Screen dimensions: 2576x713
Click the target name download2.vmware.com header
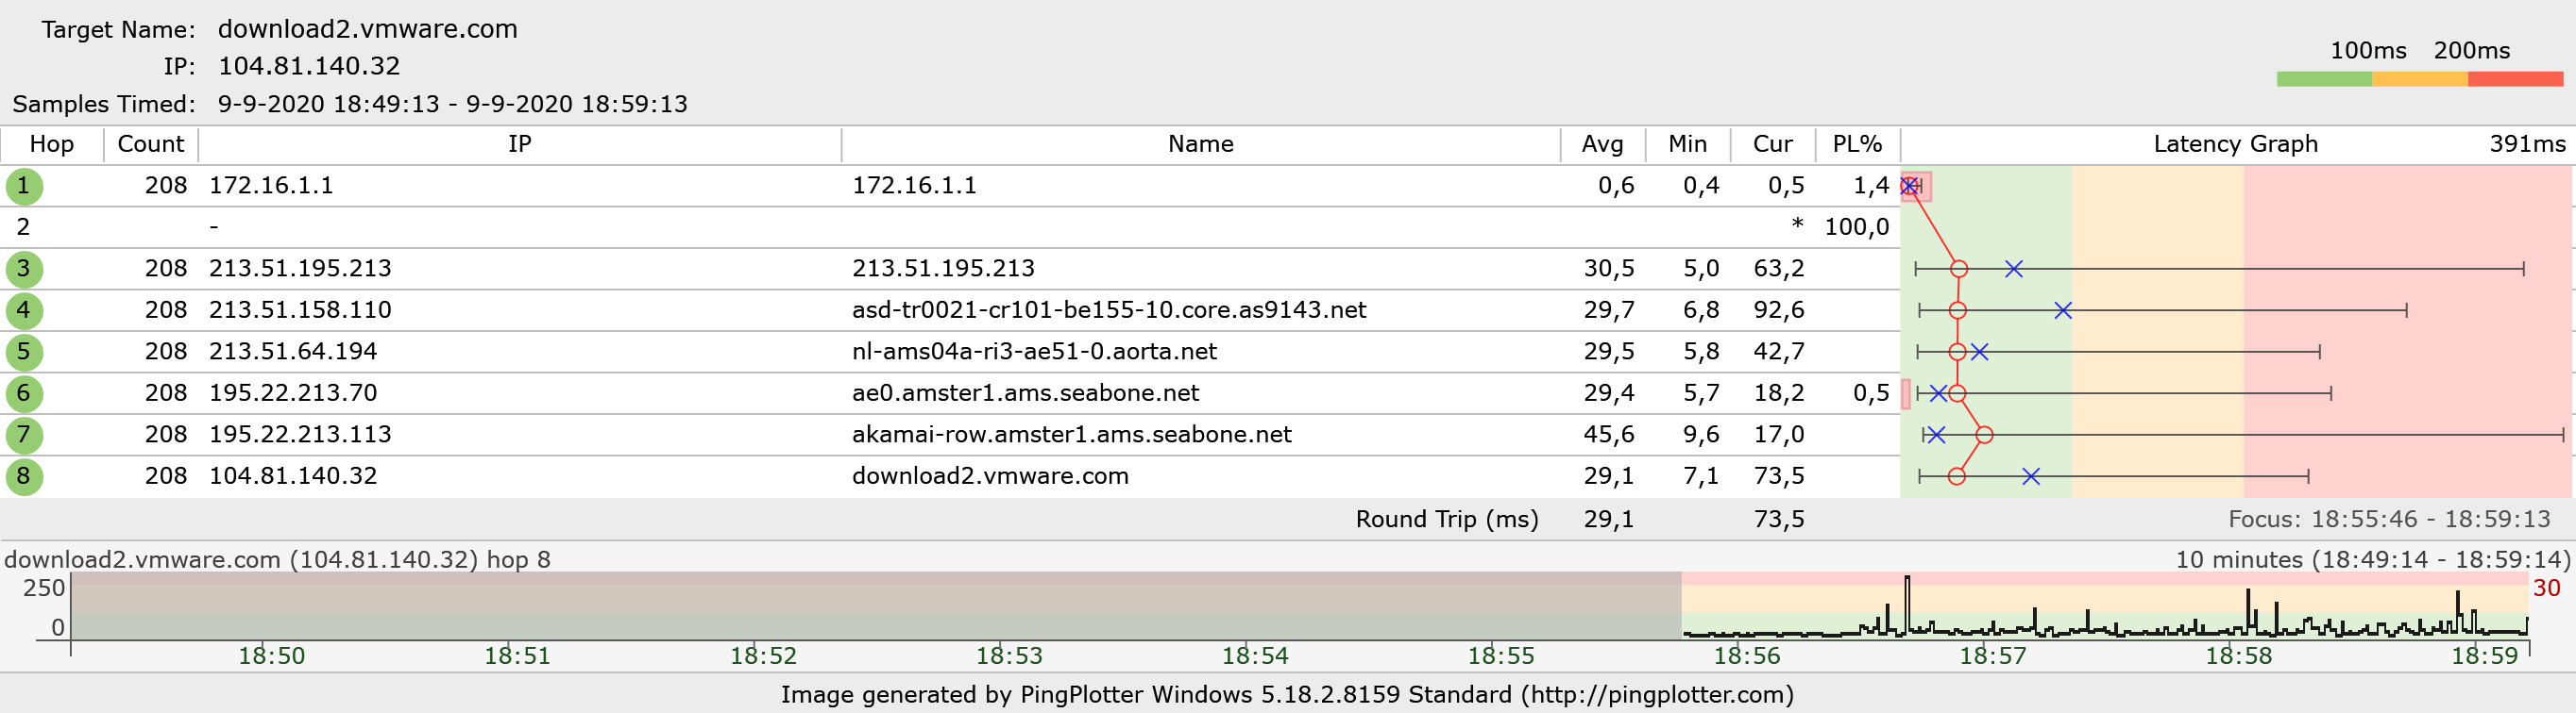368,29
